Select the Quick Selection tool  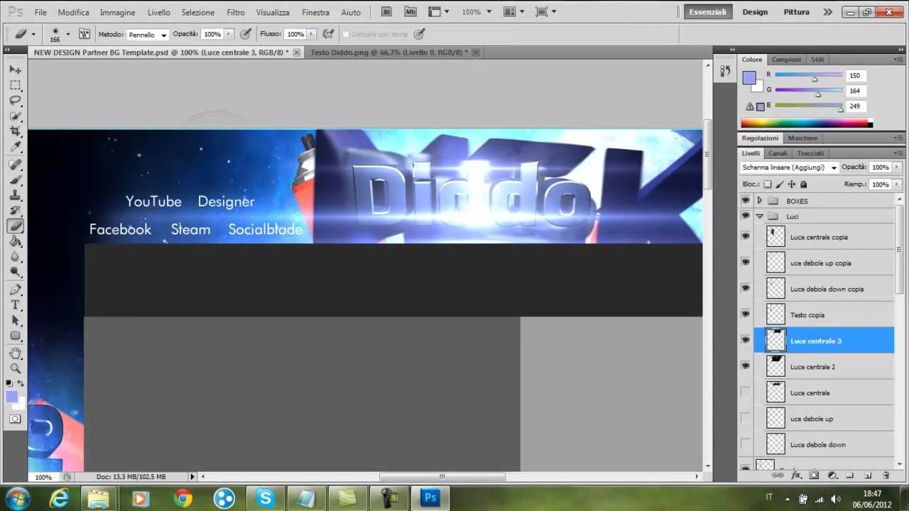tap(16, 116)
